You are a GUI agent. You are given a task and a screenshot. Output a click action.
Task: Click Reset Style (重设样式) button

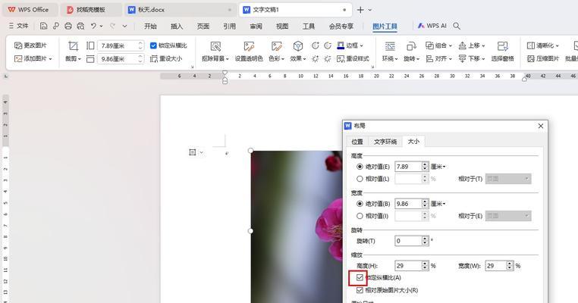click(x=353, y=58)
